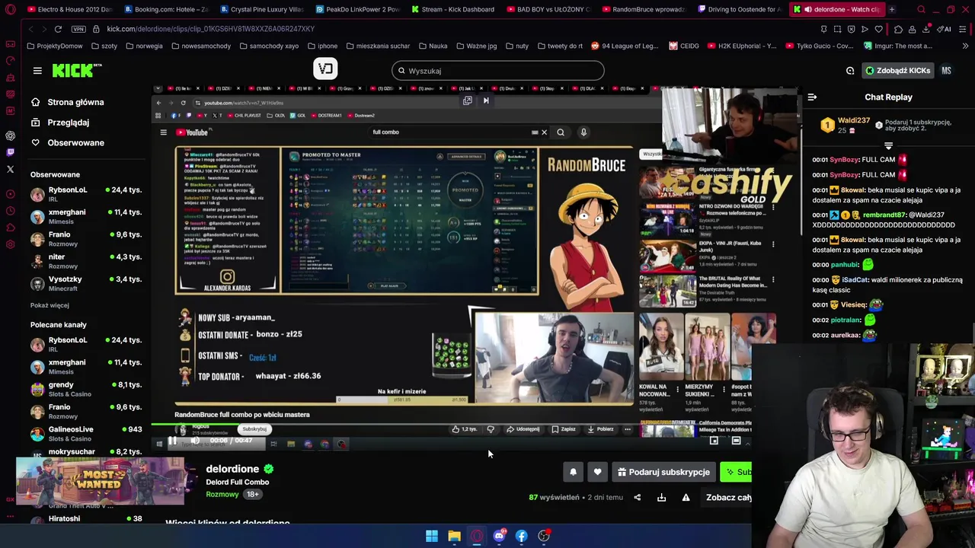Click the Opera icon in the taskbar
Image resolution: width=975 pixels, height=548 pixels.
coord(477,536)
